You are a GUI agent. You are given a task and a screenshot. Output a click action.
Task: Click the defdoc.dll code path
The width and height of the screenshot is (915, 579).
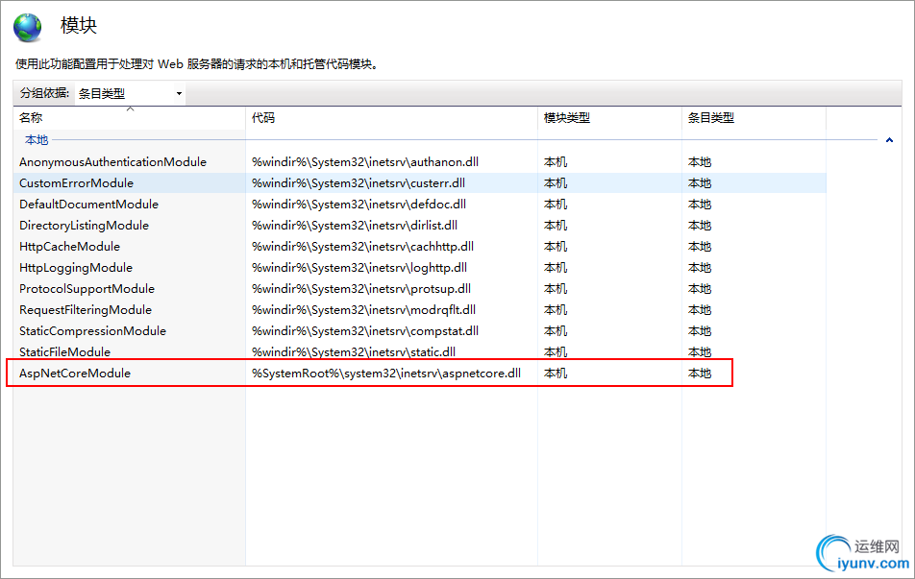(x=359, y=205)
